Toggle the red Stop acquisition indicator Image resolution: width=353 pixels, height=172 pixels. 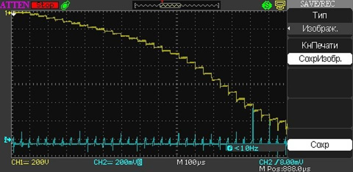[x=44, y=5]
